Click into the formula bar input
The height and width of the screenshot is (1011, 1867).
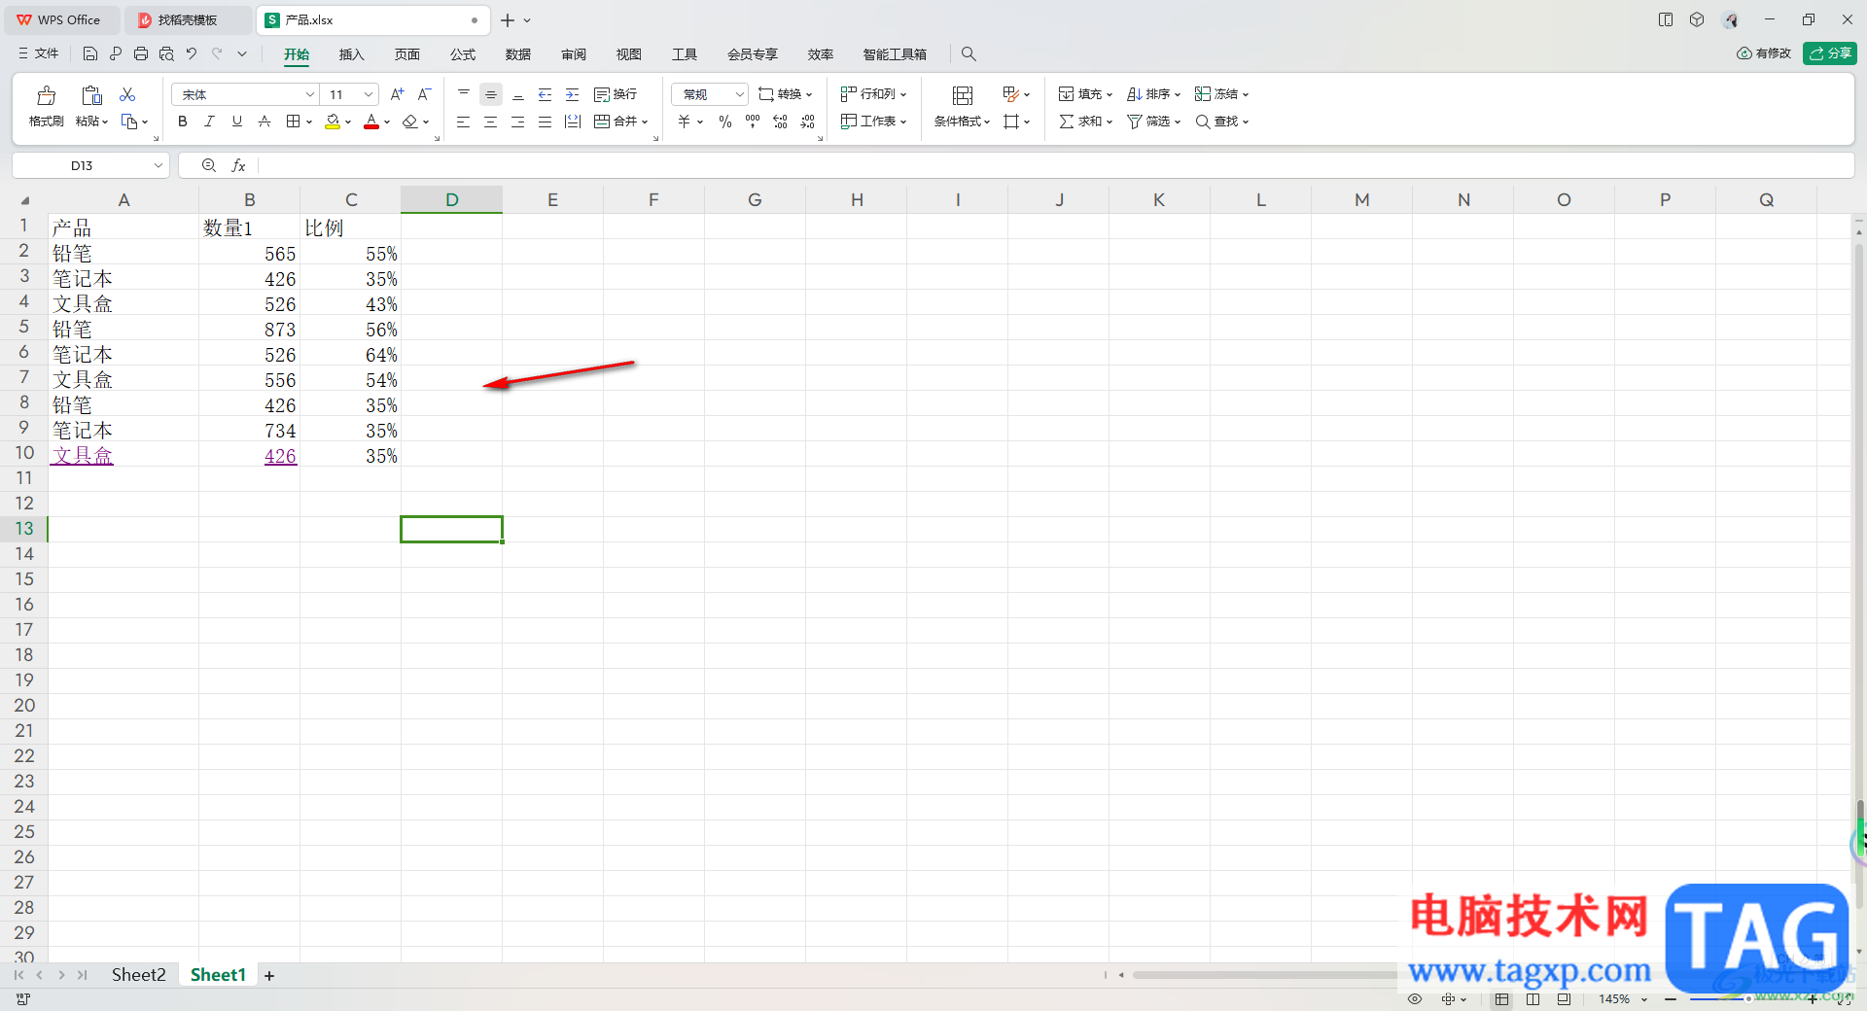1055,165
